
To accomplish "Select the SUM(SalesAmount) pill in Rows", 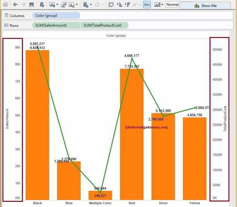I will (x=56, y=25).
